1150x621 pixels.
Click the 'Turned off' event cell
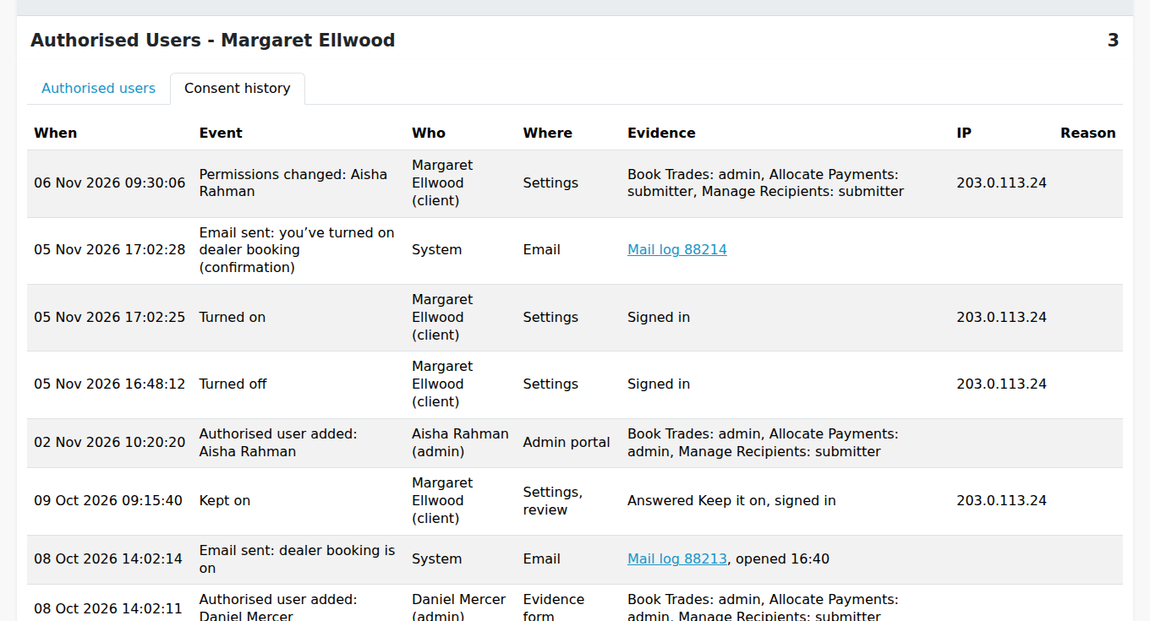click(233, 384)
